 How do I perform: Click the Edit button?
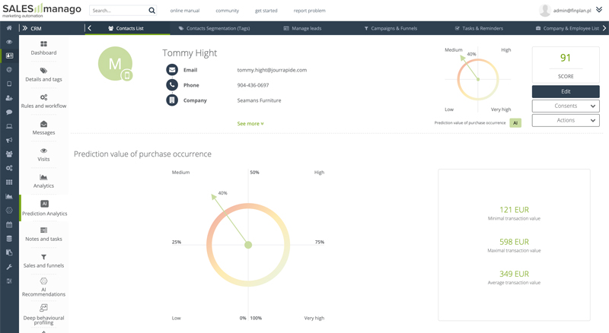pyautogui.click(x=566, y=91)
